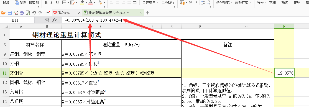Open currency format dropdown arrow
309x107 pixels.
point(187,2)
